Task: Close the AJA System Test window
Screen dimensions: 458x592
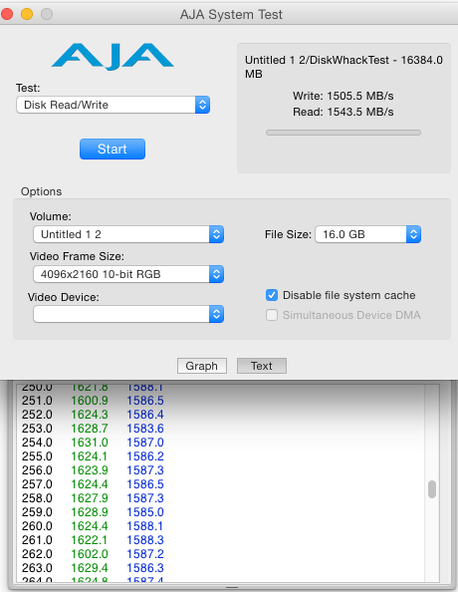Action: 7,14
